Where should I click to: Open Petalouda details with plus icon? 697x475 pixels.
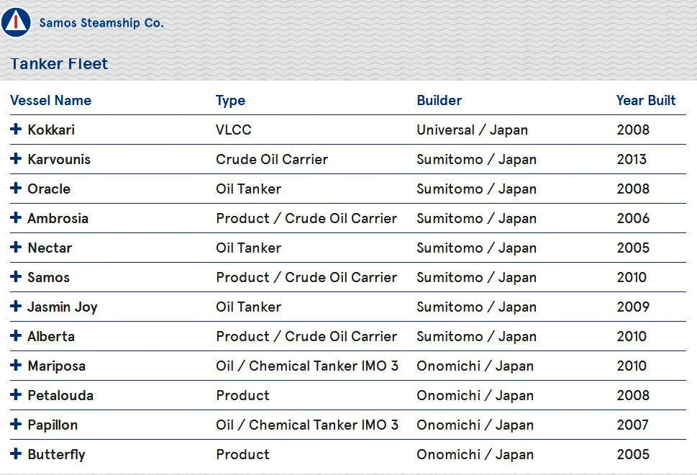16,394
